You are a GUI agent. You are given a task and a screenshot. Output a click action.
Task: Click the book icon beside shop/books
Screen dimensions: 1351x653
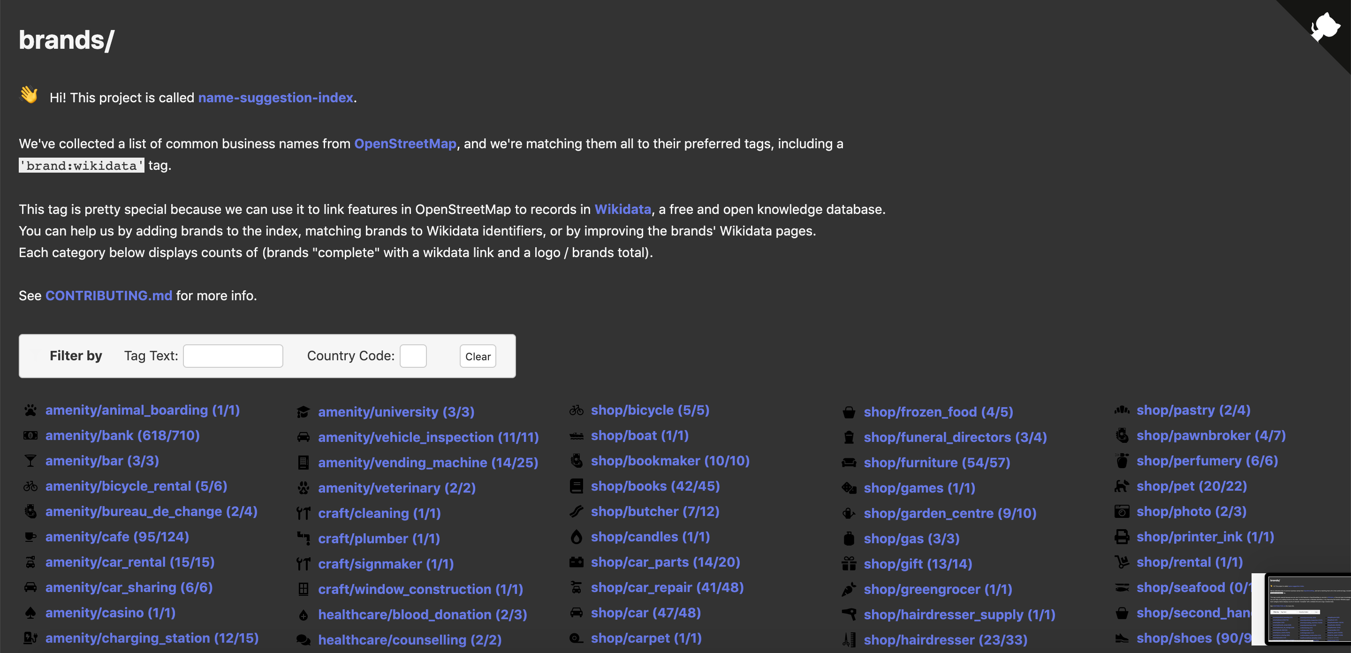point(577,486)
